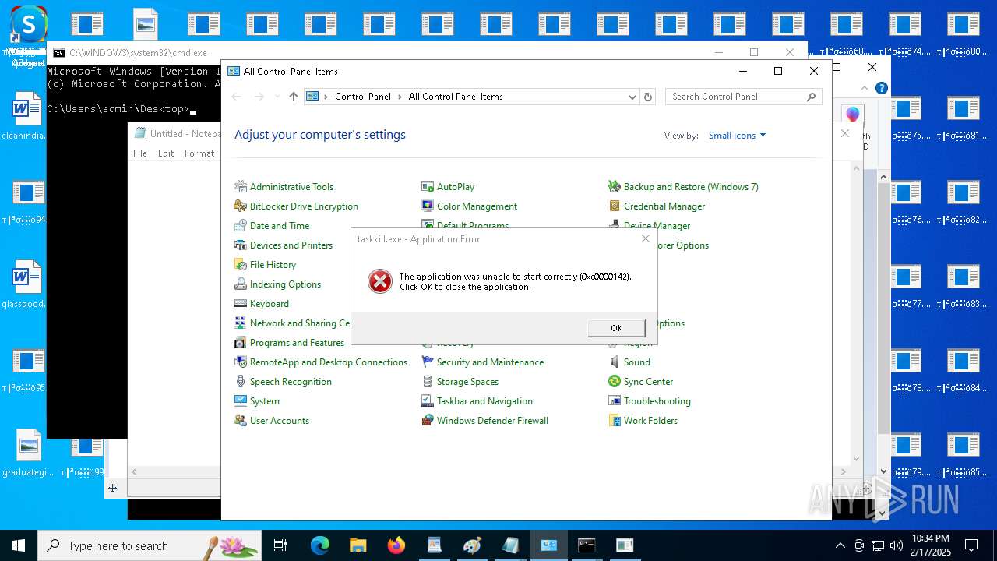997x561 pixels.
Task: Click the Keyboard icon
Action: [241, 304]
